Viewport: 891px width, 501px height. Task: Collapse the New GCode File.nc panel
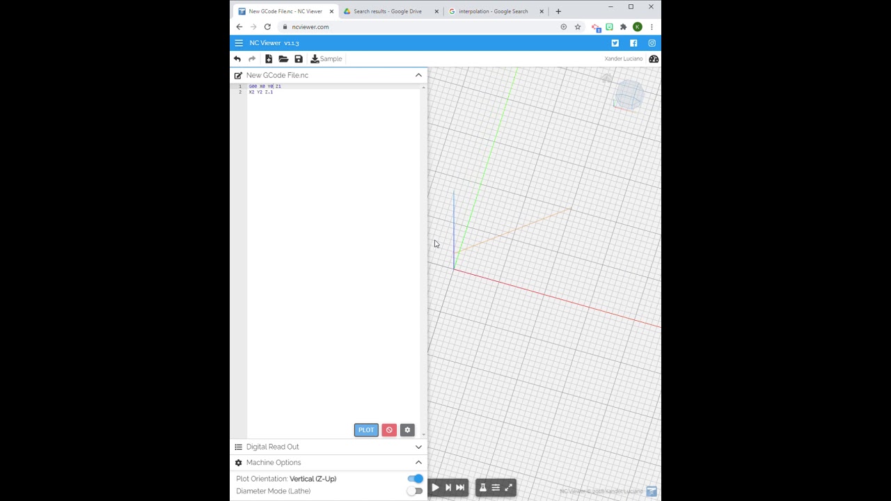(x=418, y=75)
